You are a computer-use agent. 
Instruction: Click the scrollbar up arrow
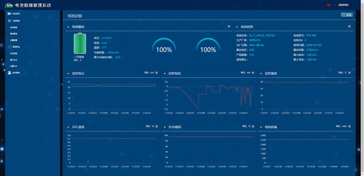(362, 1)
